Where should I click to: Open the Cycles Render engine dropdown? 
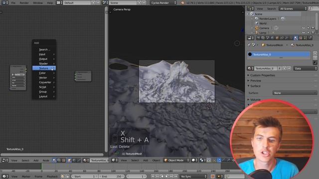pos(163,3)
